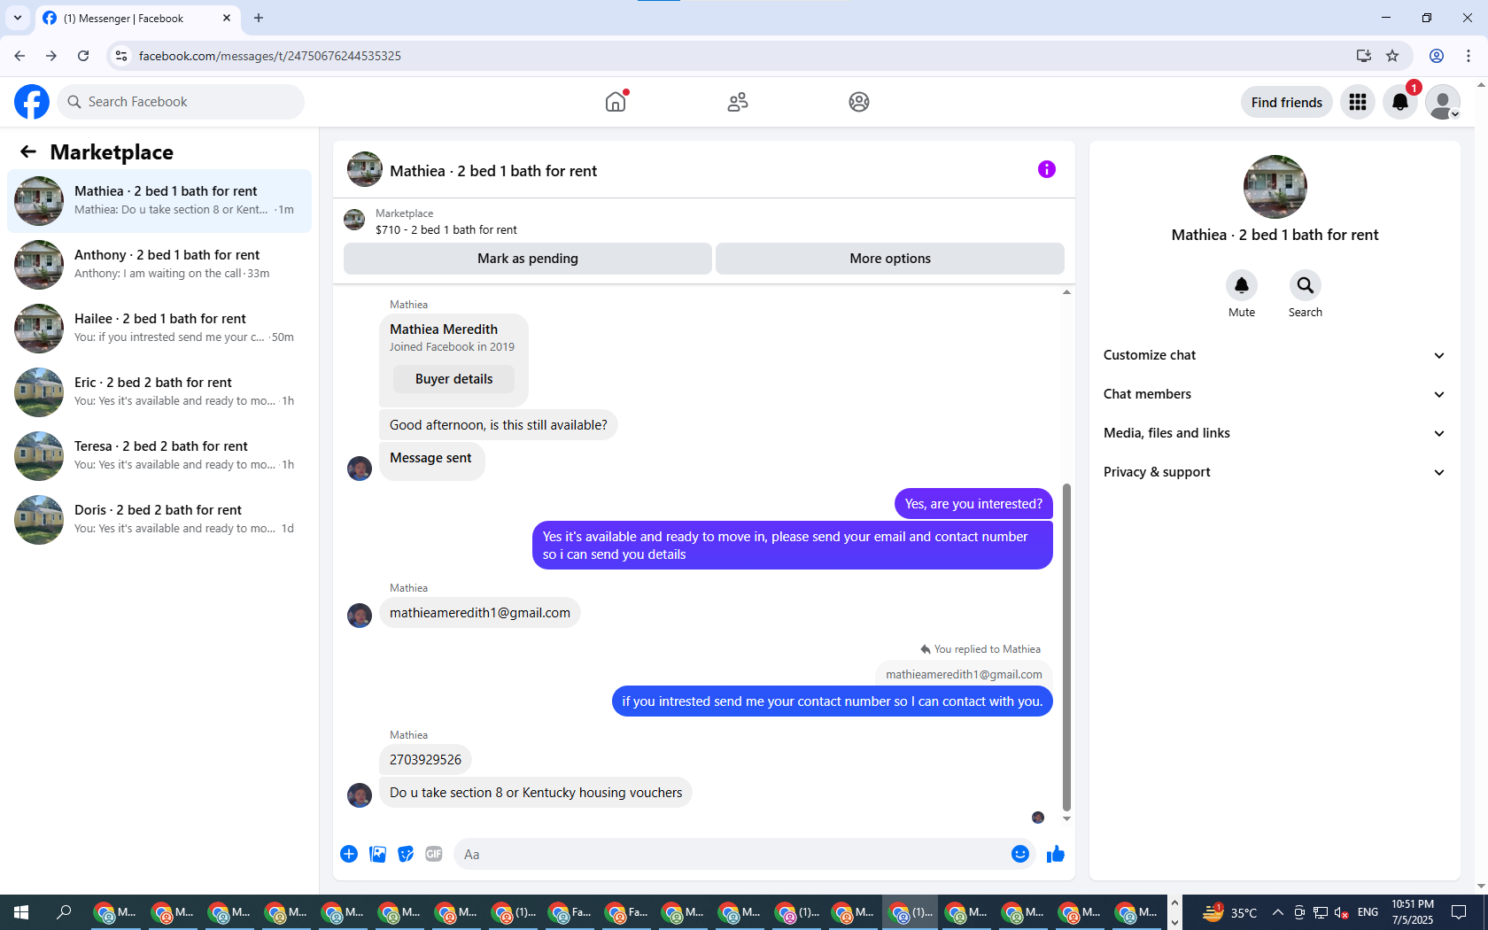This screenshot has width=1488, height=930.
Task: Open the new tab plus button
Action: (x=259, y=18)
